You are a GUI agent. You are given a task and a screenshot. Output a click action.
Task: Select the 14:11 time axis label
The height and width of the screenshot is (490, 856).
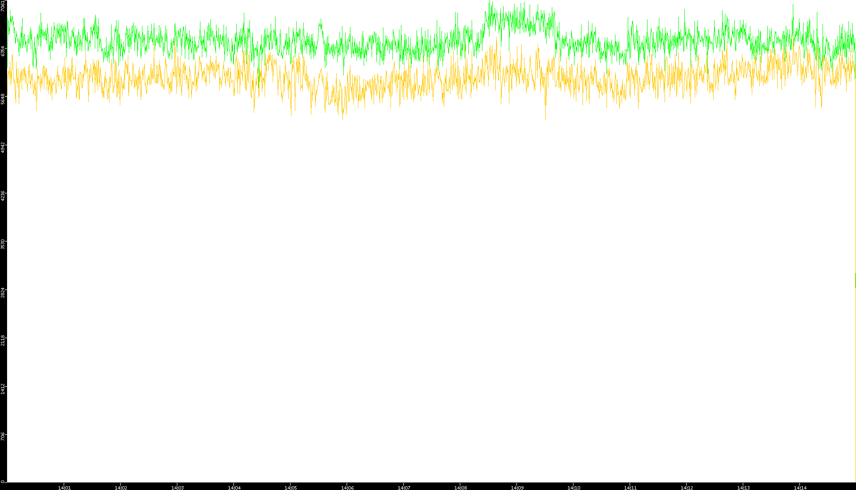pyautogui.click(x=630, y=488)
